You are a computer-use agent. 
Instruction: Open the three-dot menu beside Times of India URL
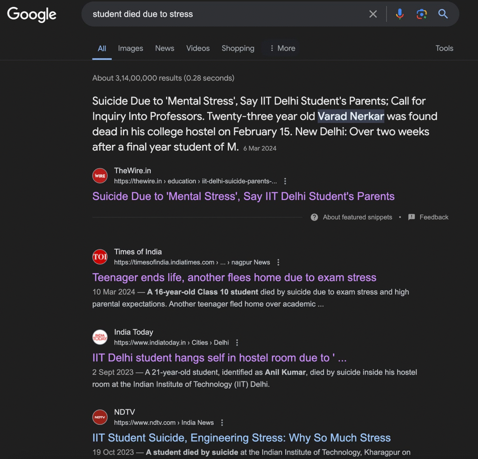[x=278, y=262]
